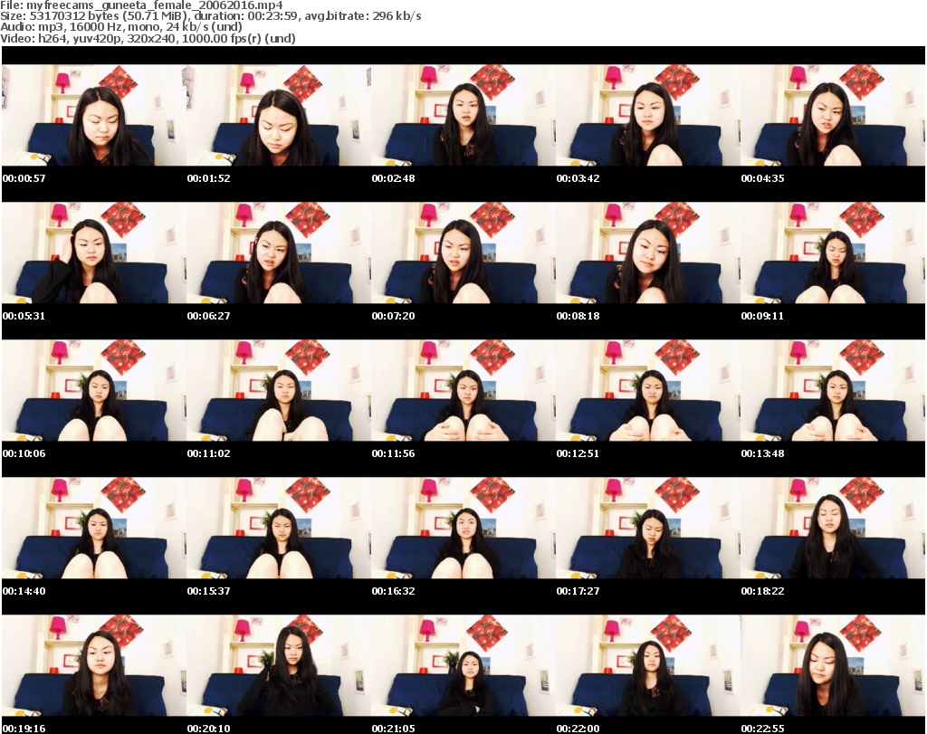Select the thumbnail above timestamp 00:12:51
The width and height of the screenshot is (927, 734).
[x=648, y=391]
